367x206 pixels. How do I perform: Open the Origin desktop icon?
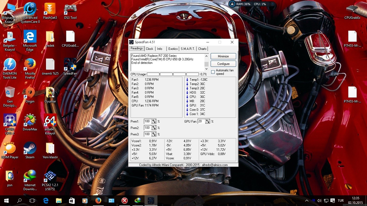point(30,95)
